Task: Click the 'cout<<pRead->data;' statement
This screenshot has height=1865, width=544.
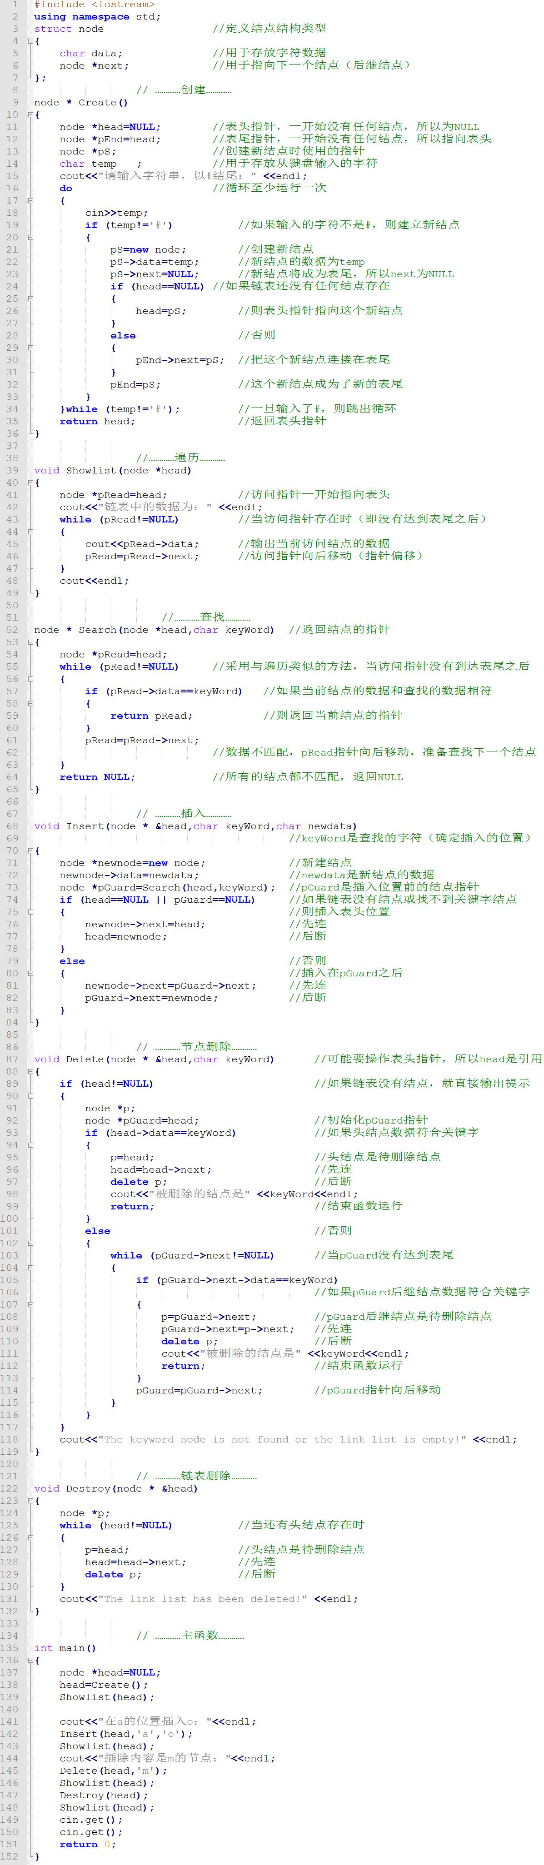Action: (142, 544)
